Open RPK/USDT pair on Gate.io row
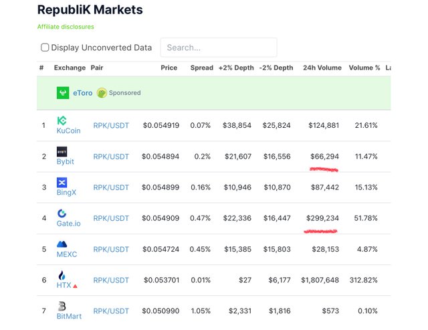Viewport: 428px width, 330px height. pyautogui.click(x=111, y=218)
